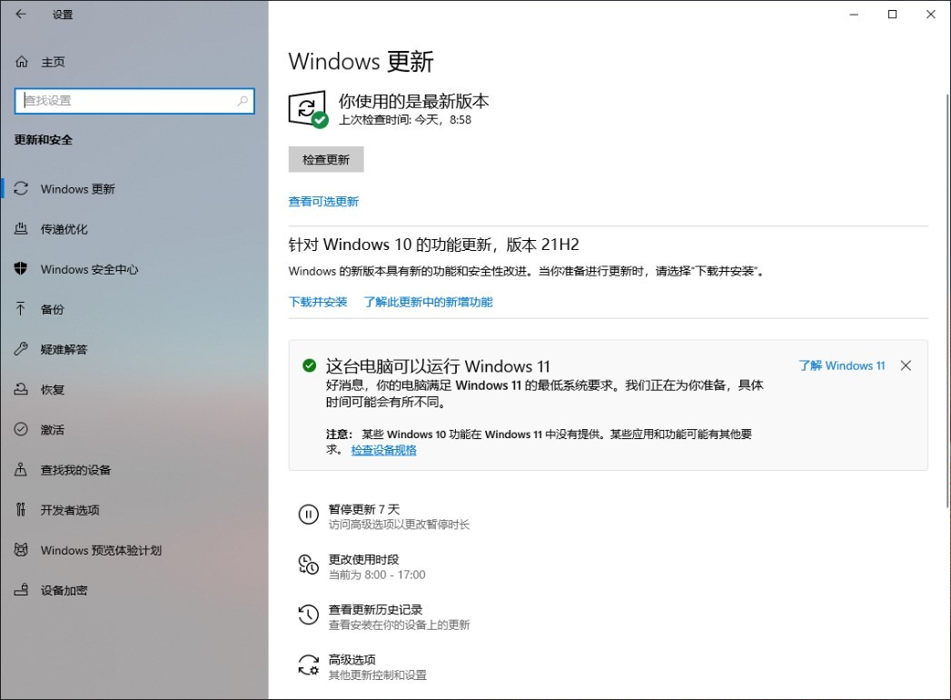Open 开发者选项 page
Image resolution: width=951 pixels, height=700 pixels.
tap(134, 509)
